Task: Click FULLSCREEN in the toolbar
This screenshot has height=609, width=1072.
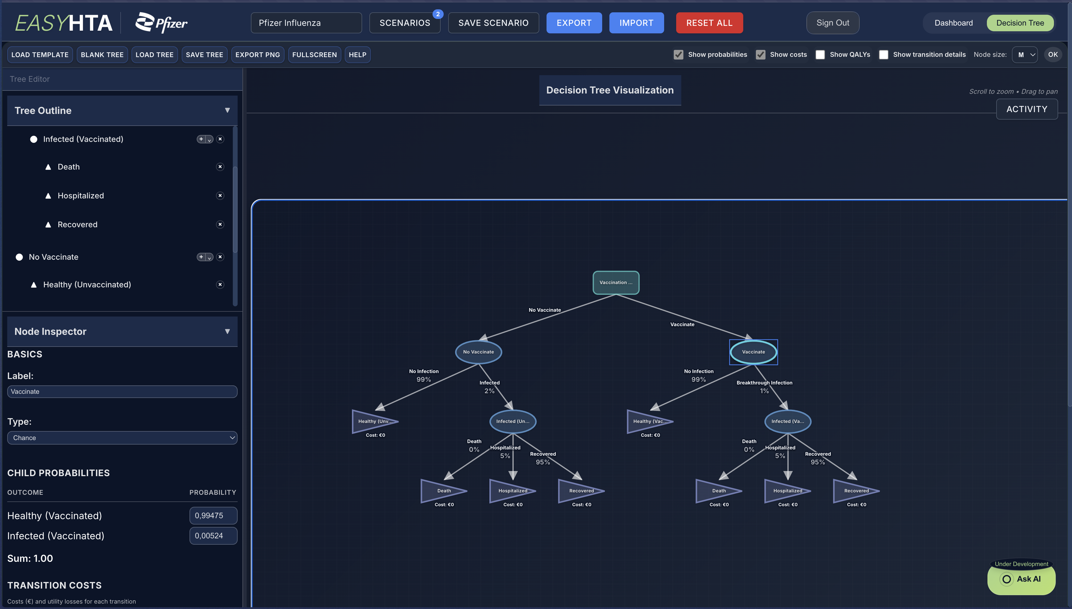Action: (x=314, y=55)
